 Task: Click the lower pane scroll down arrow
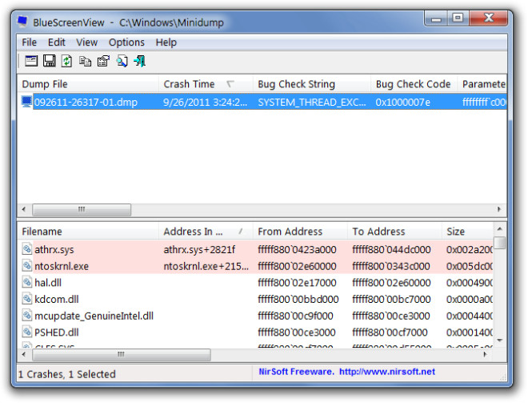coord(500,341)
